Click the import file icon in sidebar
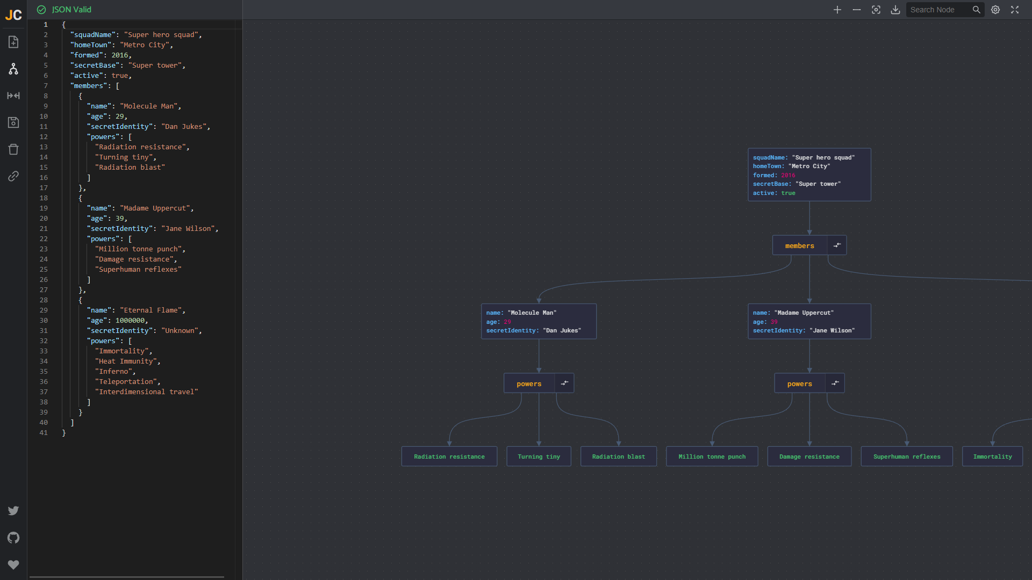The height and width of the screenshot is (580, 1032). click(x=13, y=42)
